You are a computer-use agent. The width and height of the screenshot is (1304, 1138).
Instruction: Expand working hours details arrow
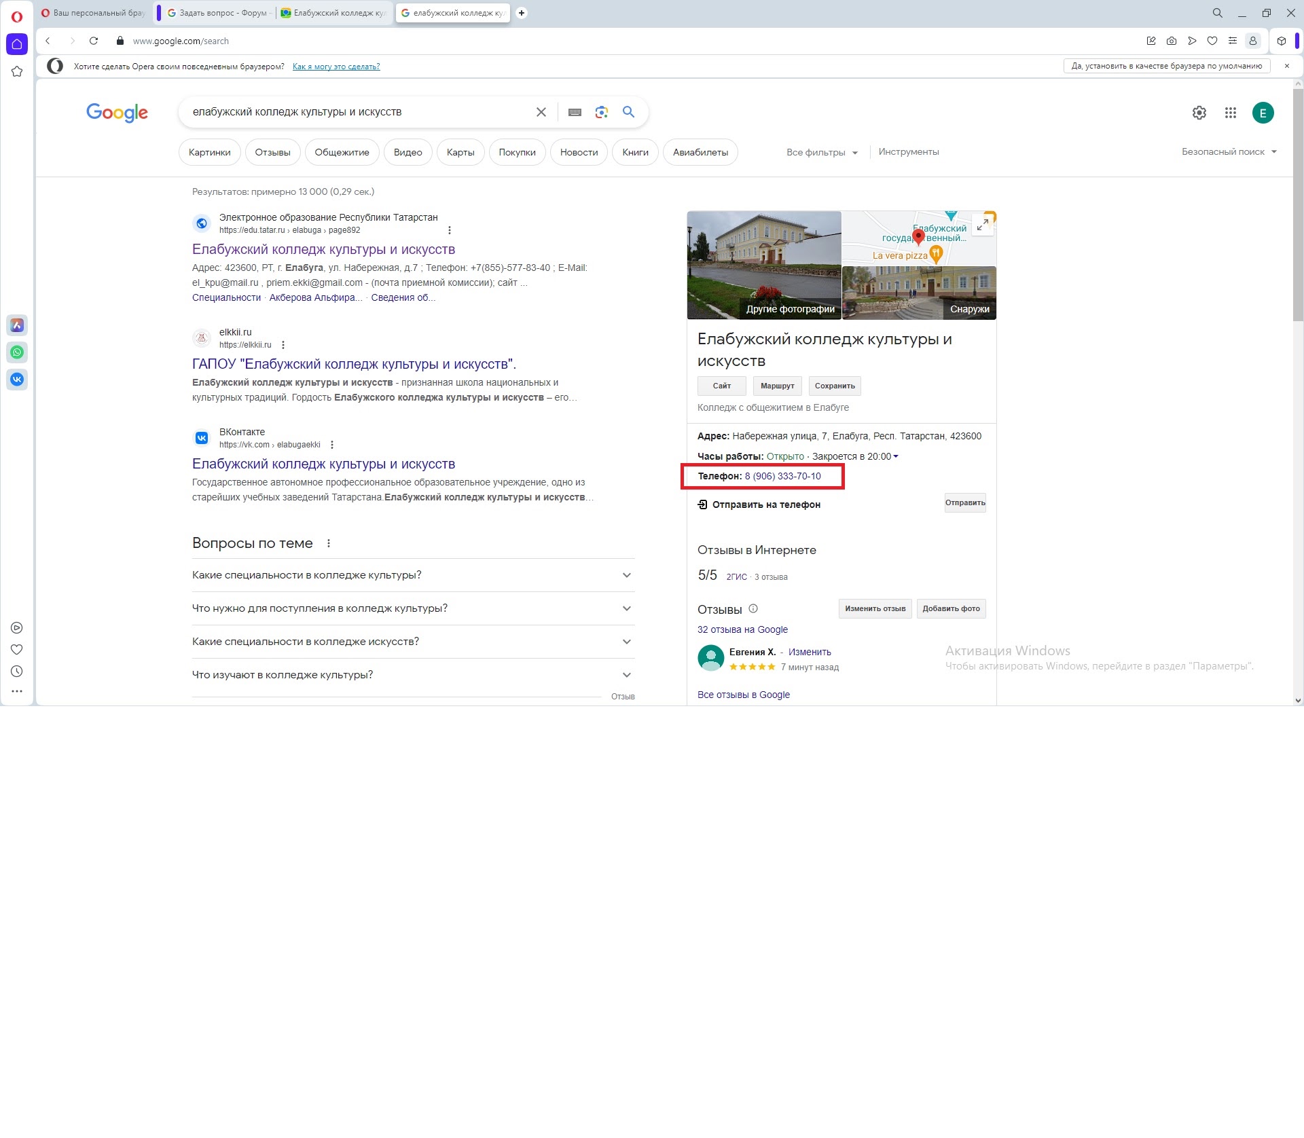896,456
